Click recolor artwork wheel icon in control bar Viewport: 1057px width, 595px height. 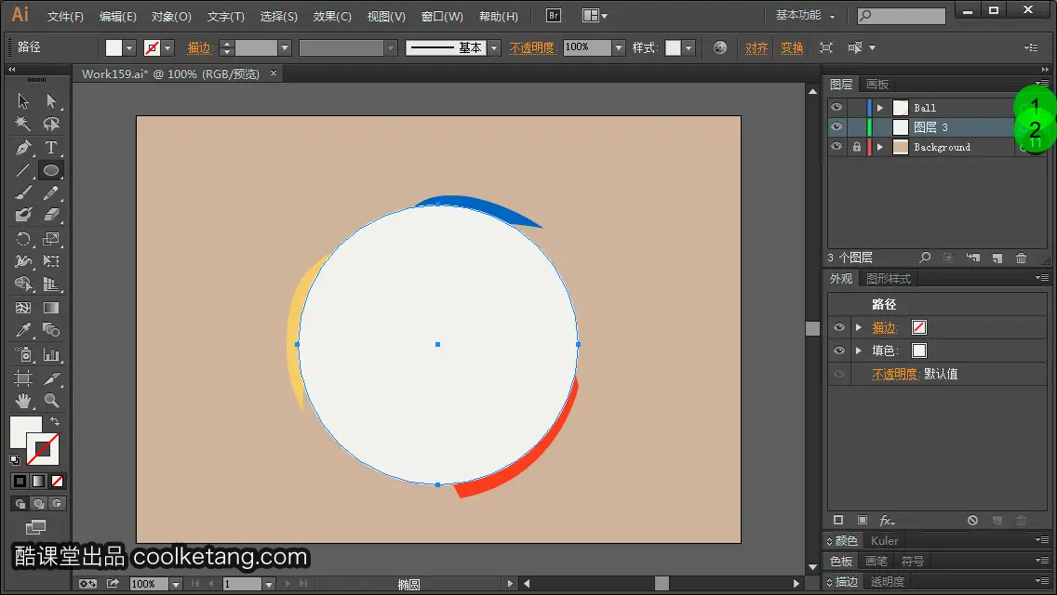tap(720, 47)
